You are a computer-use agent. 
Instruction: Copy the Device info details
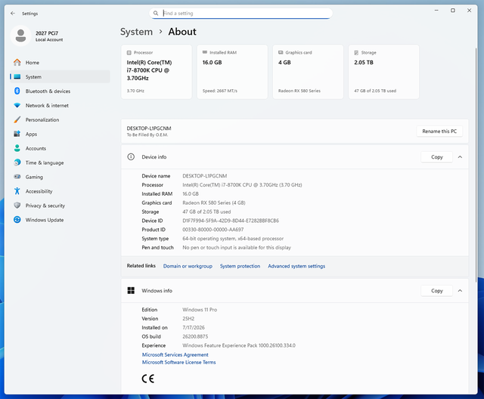tap(437, 157)
